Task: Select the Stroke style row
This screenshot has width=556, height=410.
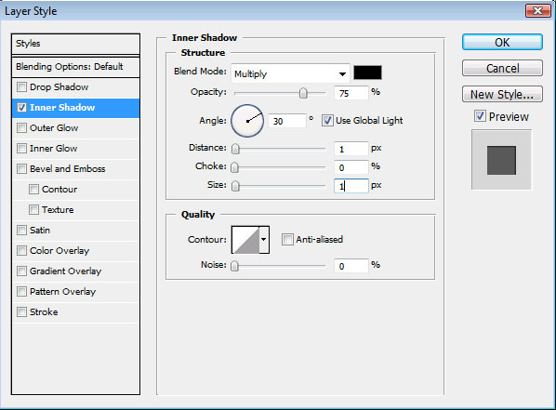Action: [75, 312]
